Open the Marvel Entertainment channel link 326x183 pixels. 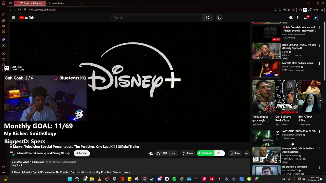(x=30, y=153)
